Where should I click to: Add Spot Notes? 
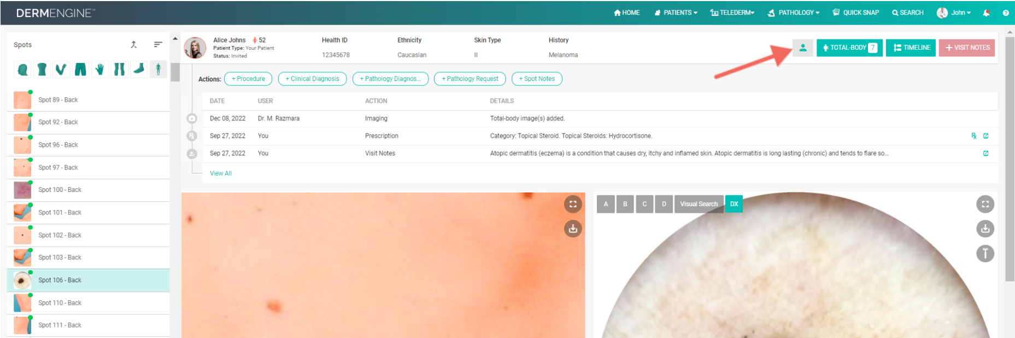pos(537,79)
